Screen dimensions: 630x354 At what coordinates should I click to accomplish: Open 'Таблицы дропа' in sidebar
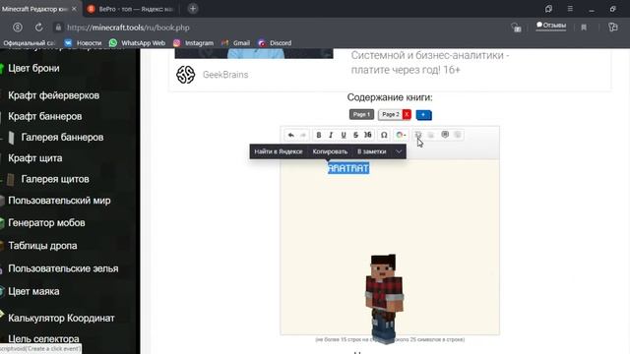(x=42, y=246)
